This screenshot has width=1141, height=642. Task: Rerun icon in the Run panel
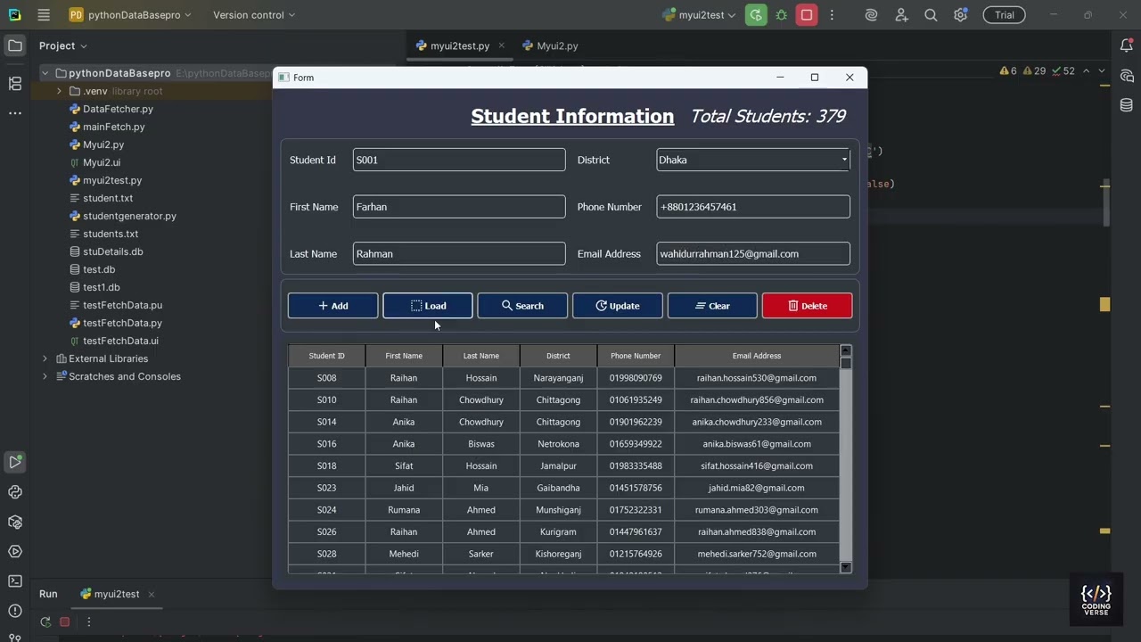(45, 621)
